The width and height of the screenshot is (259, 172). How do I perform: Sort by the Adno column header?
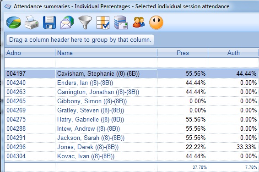pyautogui.click(x=30, y=53)
